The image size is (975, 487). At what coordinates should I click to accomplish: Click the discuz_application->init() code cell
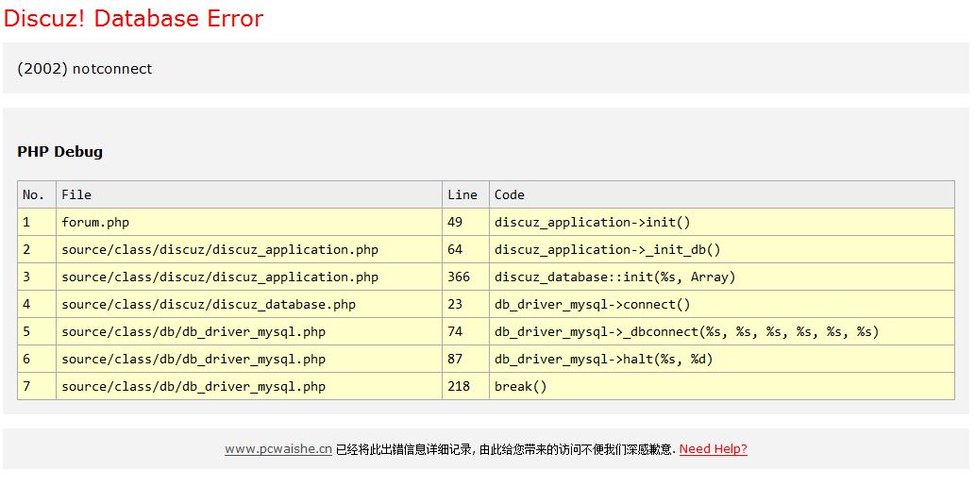(x=592, y=222)
